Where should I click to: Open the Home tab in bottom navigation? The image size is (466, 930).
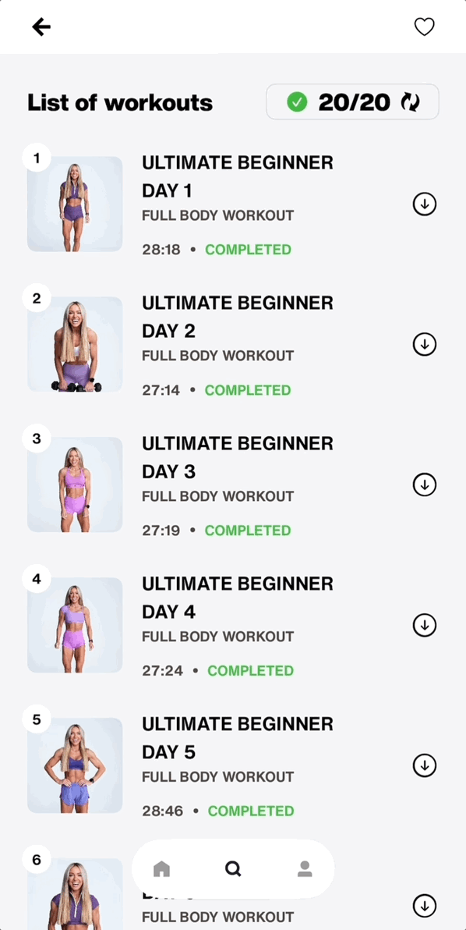161,869
